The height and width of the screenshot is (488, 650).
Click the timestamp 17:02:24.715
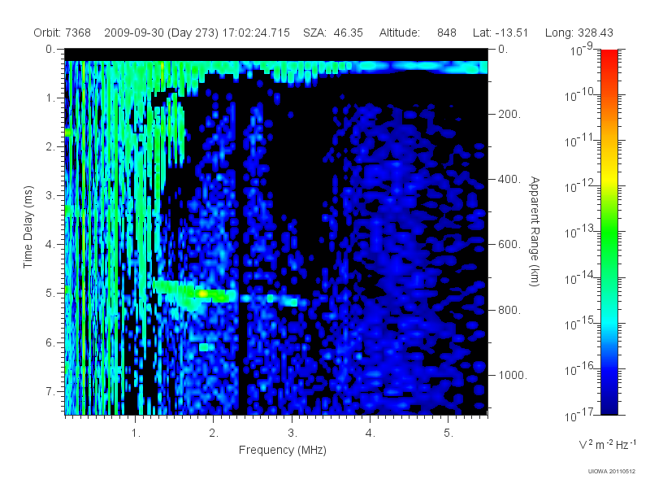pyautogui.click(x=256, y=33)
